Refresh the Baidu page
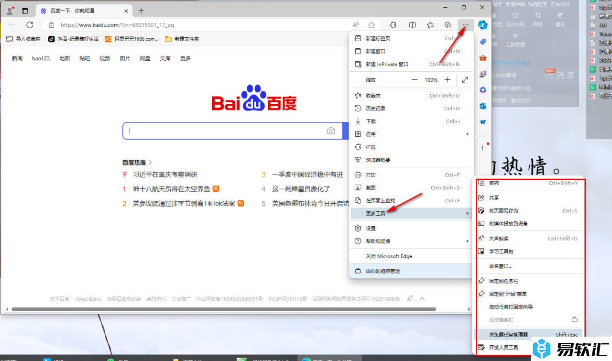Viewport: 612px width, 361px height. pos(30,25)
